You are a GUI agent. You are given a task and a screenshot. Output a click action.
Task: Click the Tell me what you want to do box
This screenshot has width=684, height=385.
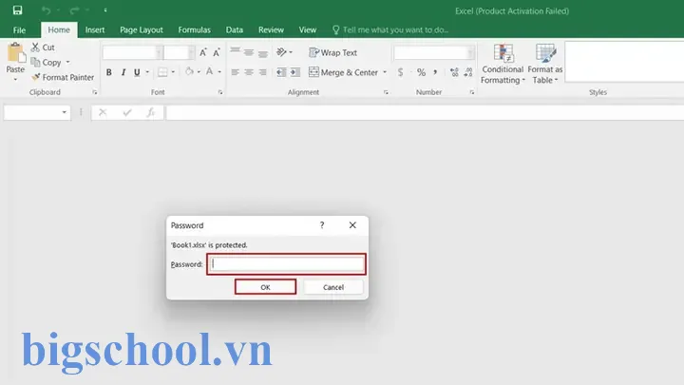pos(390,29)
